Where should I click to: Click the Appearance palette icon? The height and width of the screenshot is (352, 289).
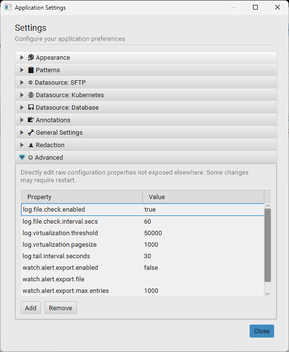pos(31,58)
